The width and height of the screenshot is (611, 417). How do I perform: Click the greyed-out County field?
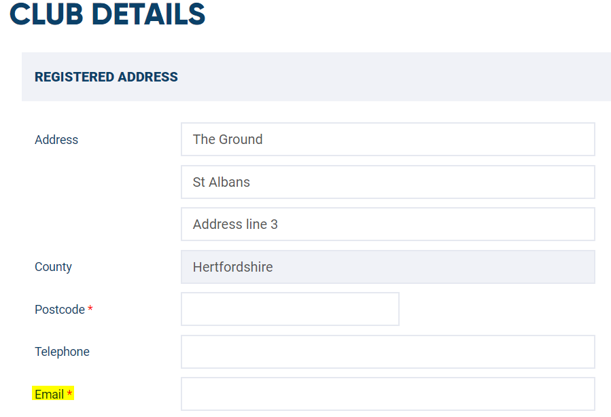pos(387,267)
